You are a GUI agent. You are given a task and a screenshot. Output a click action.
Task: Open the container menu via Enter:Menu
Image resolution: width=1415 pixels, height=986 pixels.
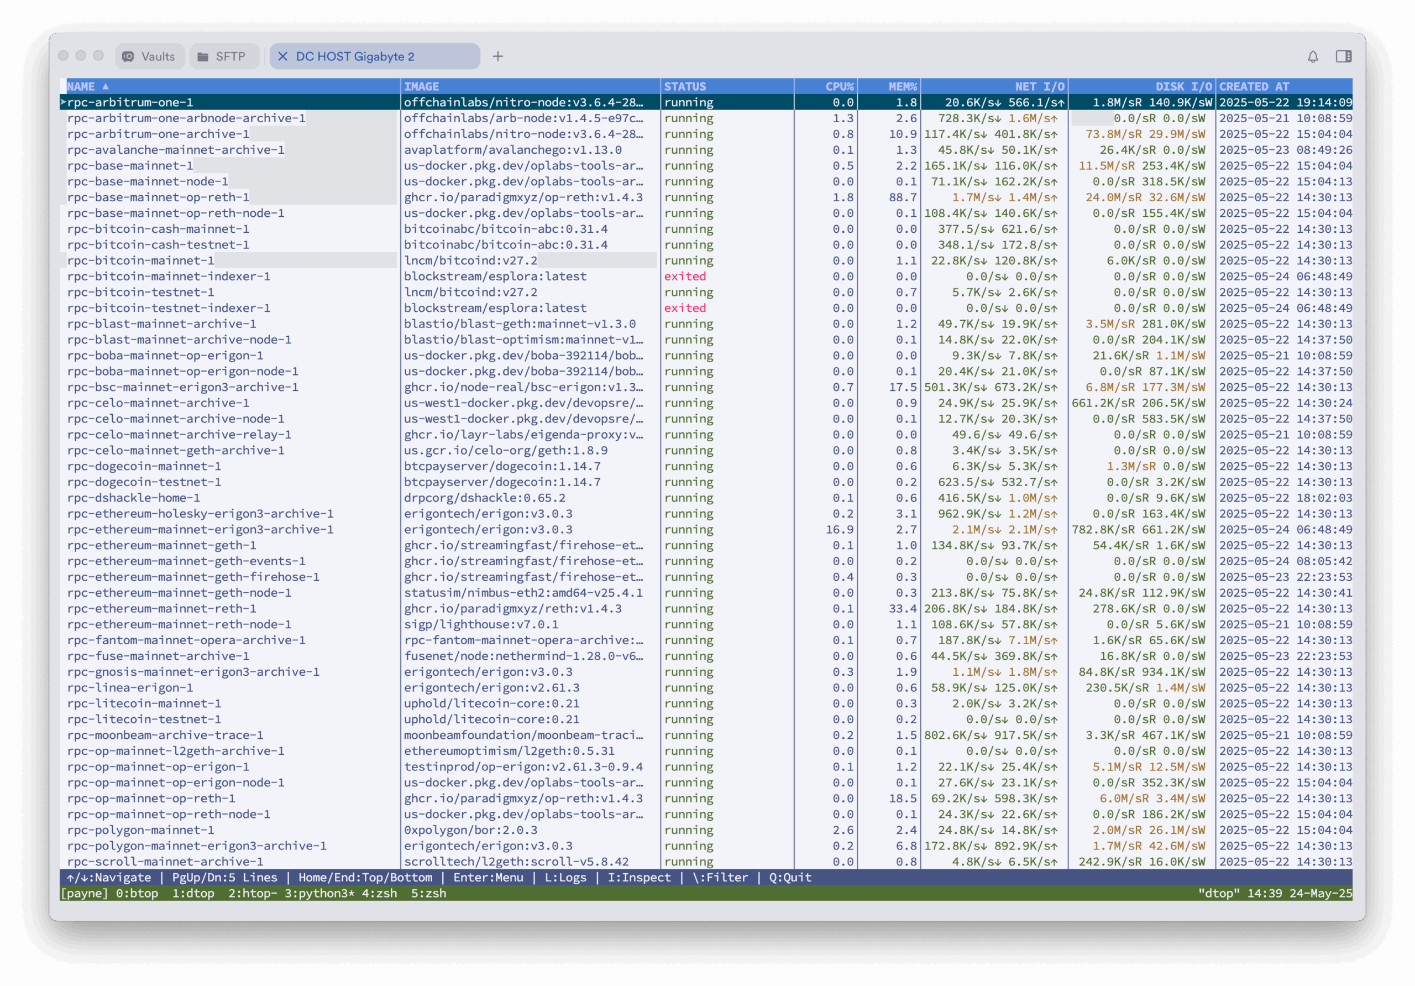coord(489,877)
